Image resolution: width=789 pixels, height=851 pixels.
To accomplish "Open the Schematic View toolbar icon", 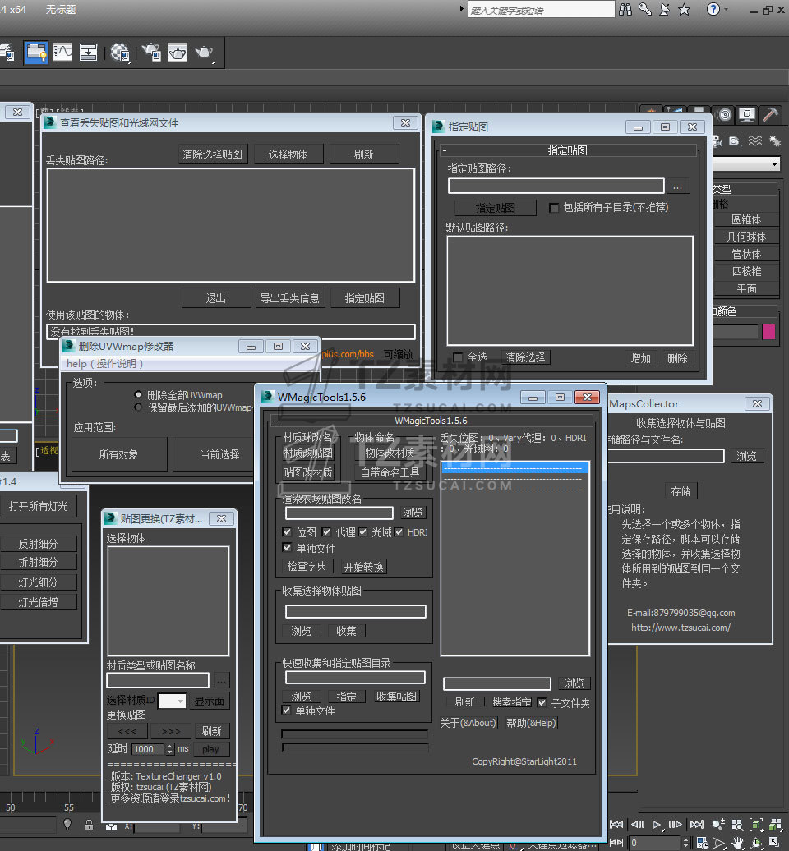I will tap(88, 53).
